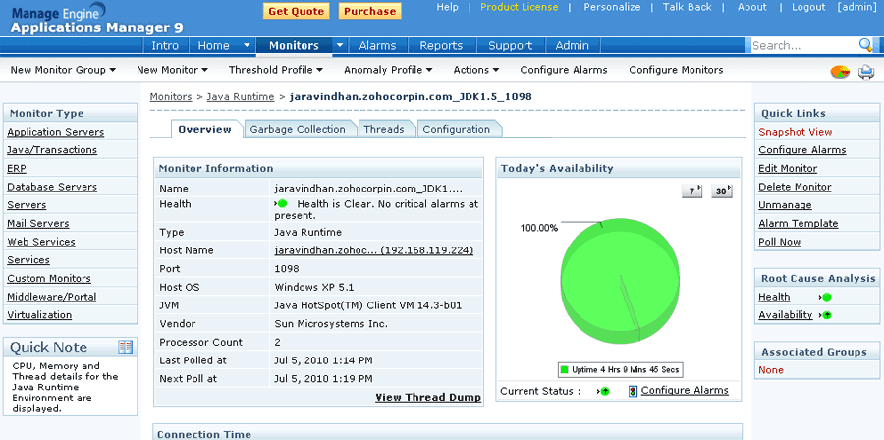Go to the Intro tab
The width and height of the screenshot is (884, 440).
[165, 45]
